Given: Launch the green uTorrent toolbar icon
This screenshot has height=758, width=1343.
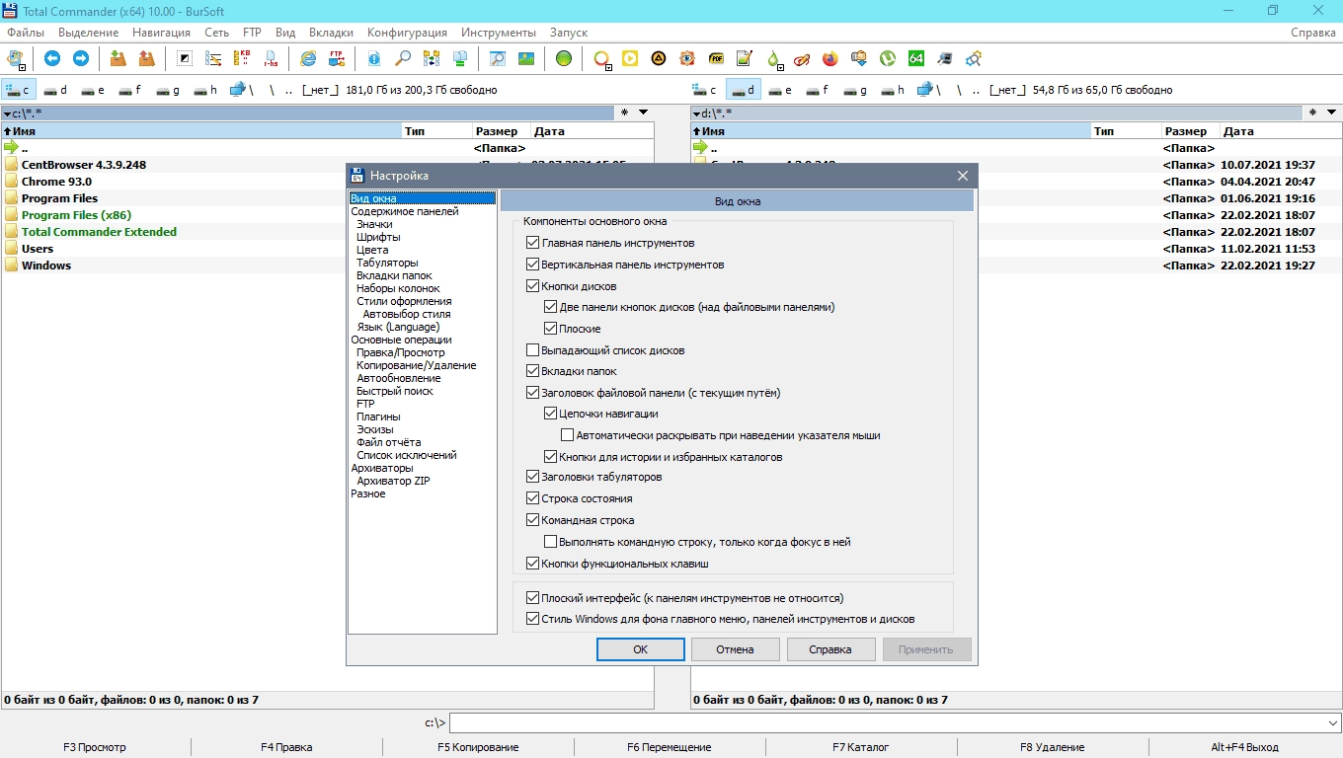Looking at the screenshot, I should [888, 58].
